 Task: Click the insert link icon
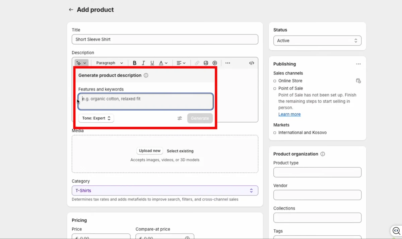click(x=197, y=63)
